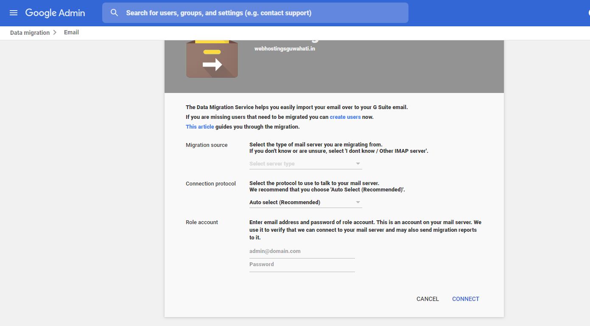This screenshot has height=326, width=590.
Task: Click the CANCEL button
Action: pyautogui.click(x=428, y=299)
